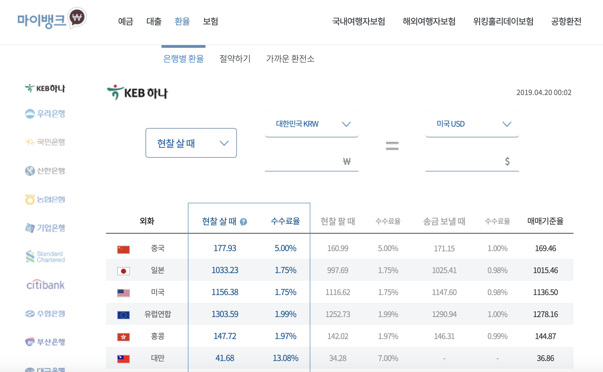Screen dimensions: 603x372
Task: Select the 현찰 살 때 column header
Action: (219, 221)
